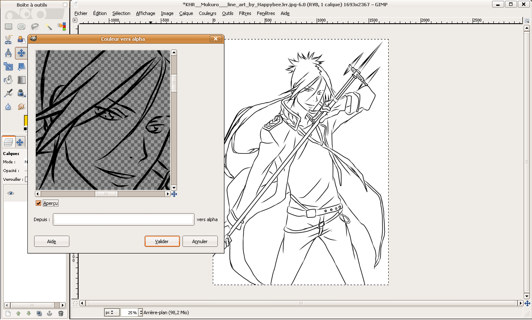Click the Valider button

(162, 241)
